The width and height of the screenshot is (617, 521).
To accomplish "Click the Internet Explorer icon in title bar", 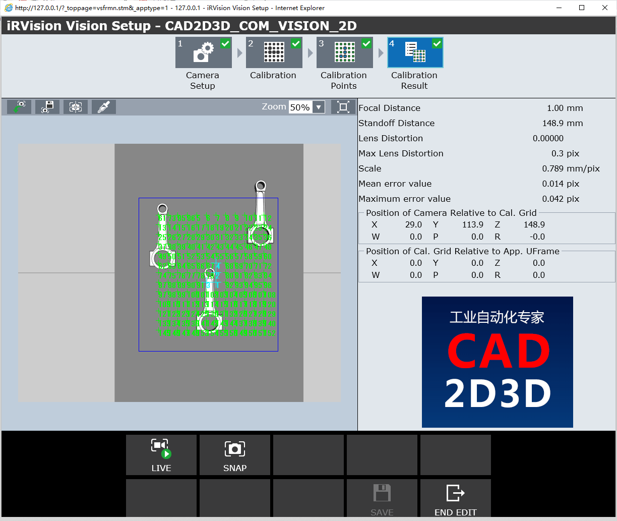I will 9,8.
